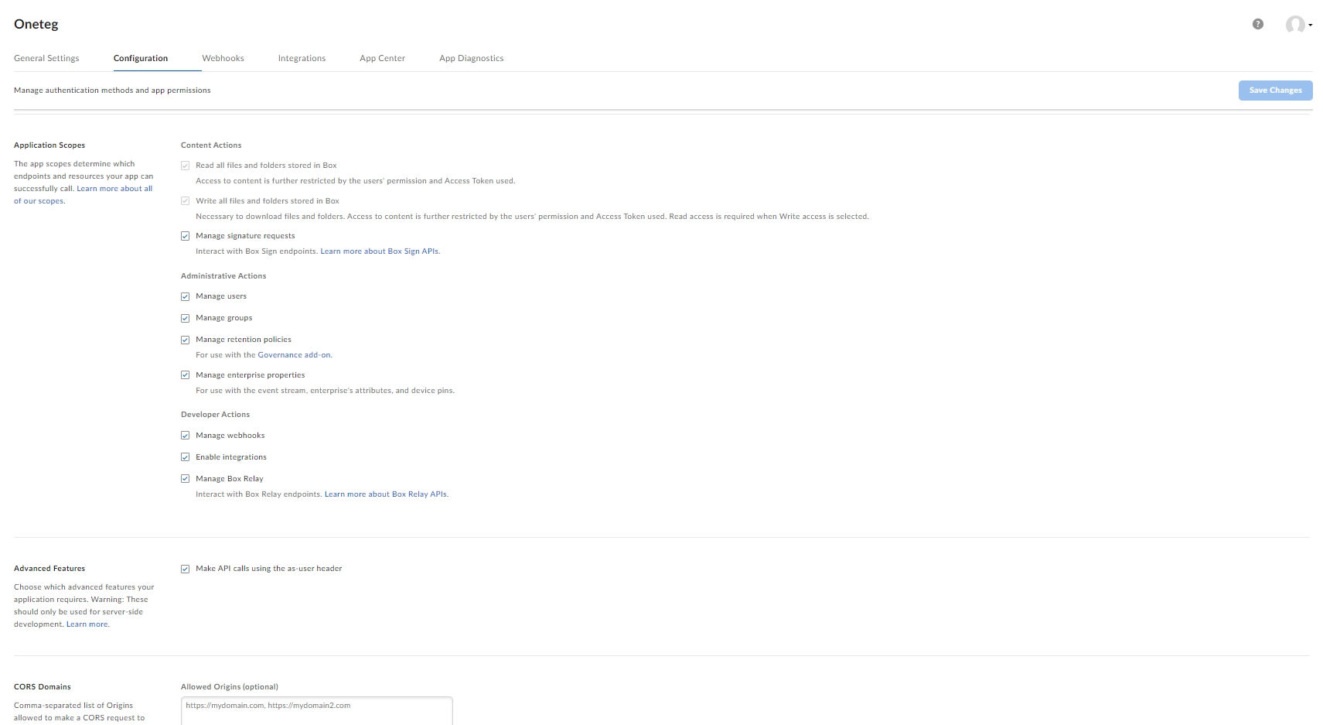The height and width of the screenshot is (725, 1323).
Task: Disable the Manage groups scope
Action: tap(186, 318)
